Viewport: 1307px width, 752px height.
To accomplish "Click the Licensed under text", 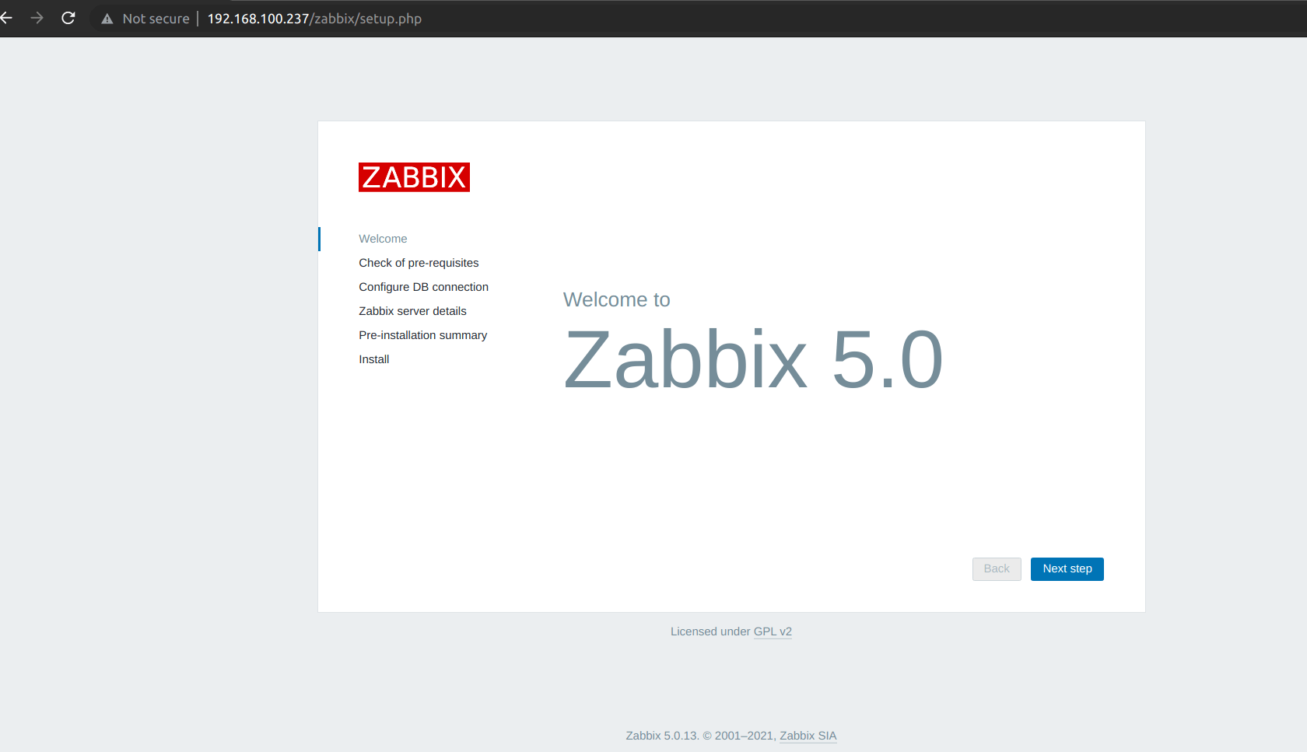I will 710,631.
